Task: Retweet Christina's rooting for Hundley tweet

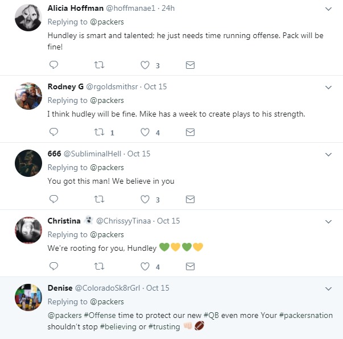Action: click(x=100, y=266)
